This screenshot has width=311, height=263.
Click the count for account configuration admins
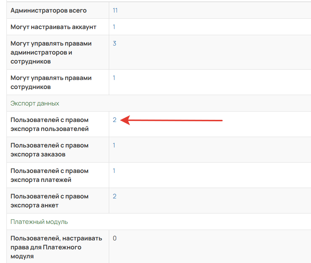coord(114,27)
